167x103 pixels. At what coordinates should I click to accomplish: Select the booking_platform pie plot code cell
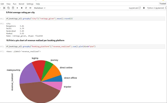coord(85,46)
